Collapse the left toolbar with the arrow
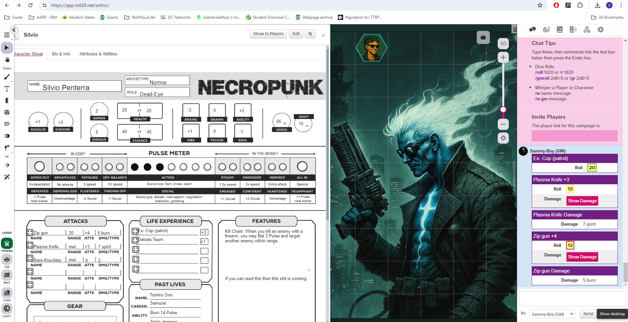This screenshot has width=628, height=322. tap(14, 30)
